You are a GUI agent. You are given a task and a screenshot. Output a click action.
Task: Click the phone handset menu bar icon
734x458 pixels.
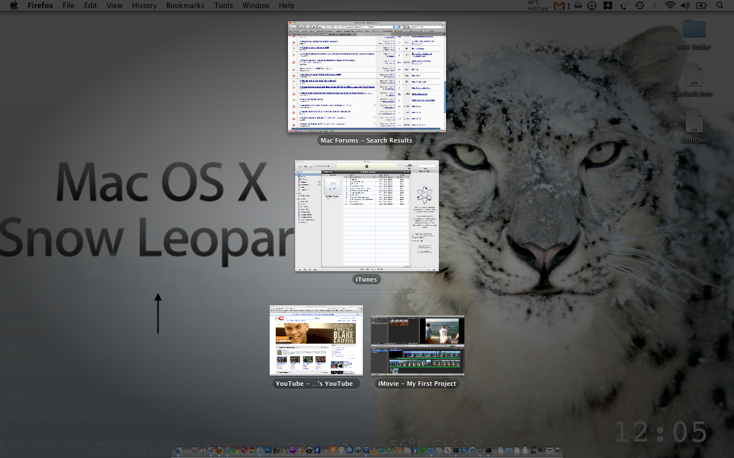(624, 6)
